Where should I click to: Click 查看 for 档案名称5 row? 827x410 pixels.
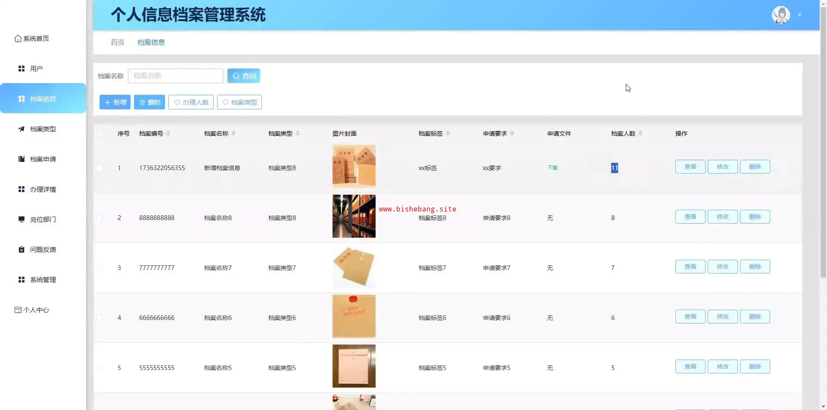tap(690, 367)
